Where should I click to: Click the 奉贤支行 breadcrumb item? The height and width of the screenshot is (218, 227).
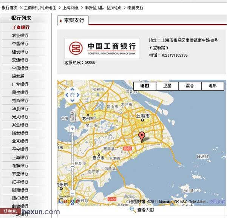click(135, 8)
